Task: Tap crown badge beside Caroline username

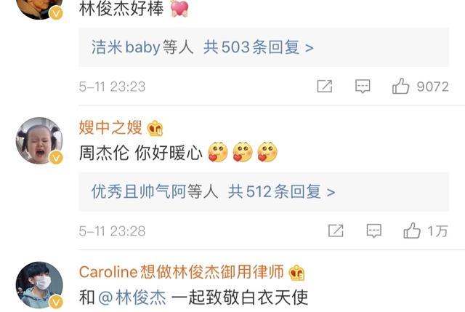Action: coord(296,273)
